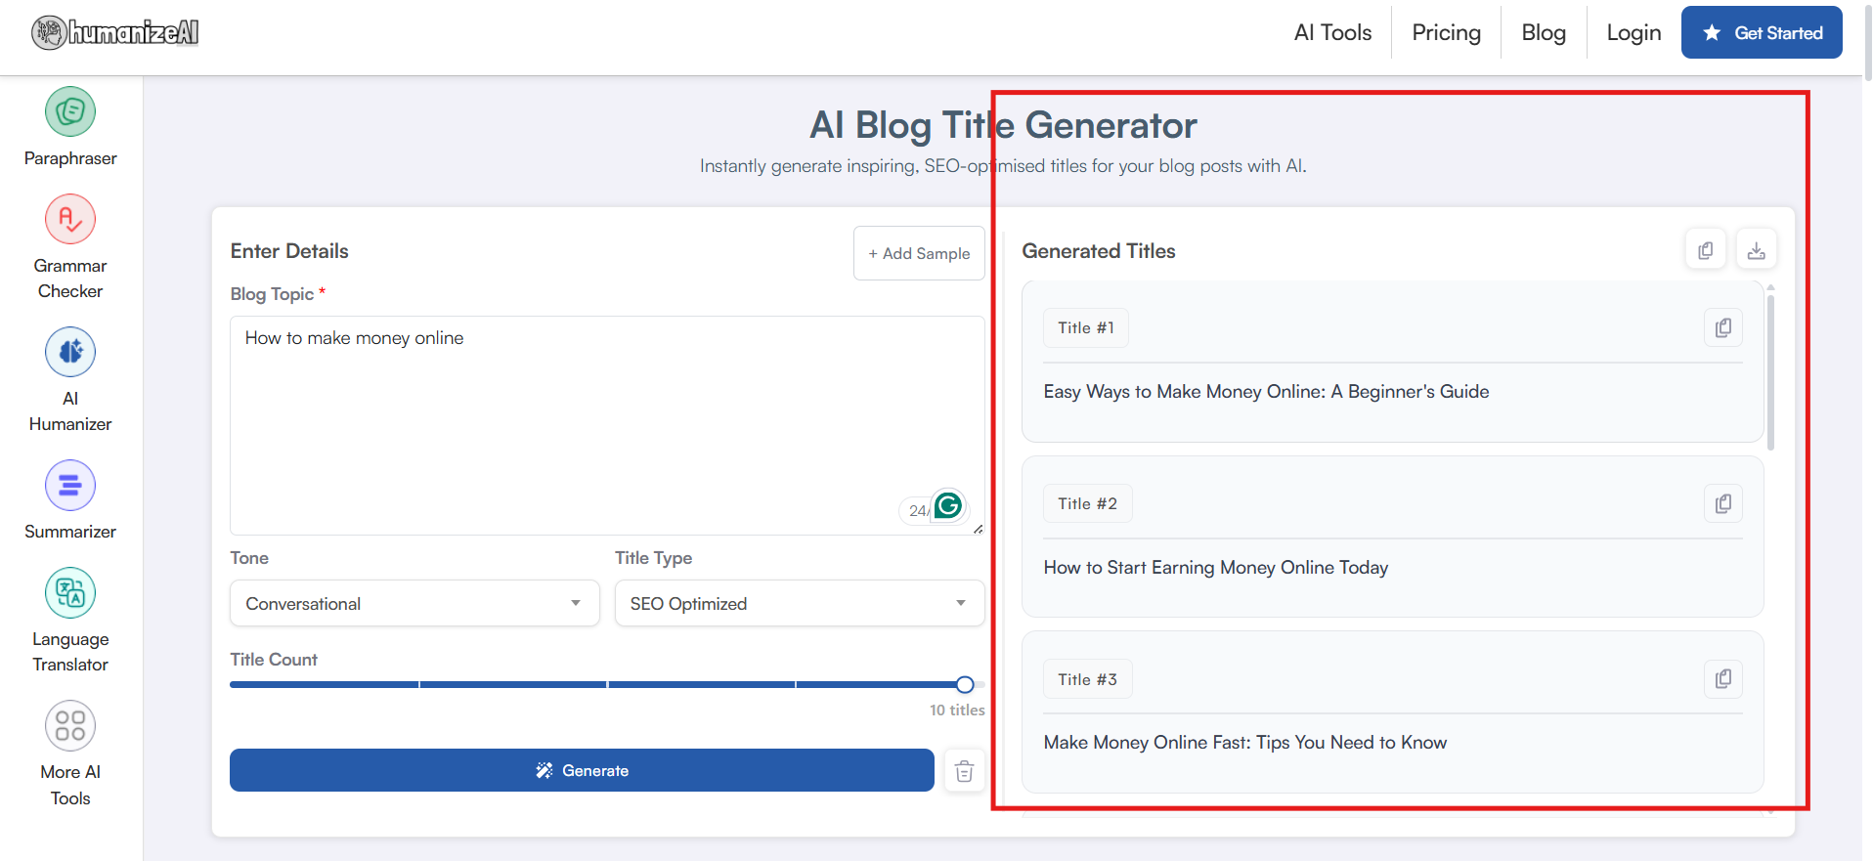
Task: Click the + Add Sample button
Action: (919, 254)
